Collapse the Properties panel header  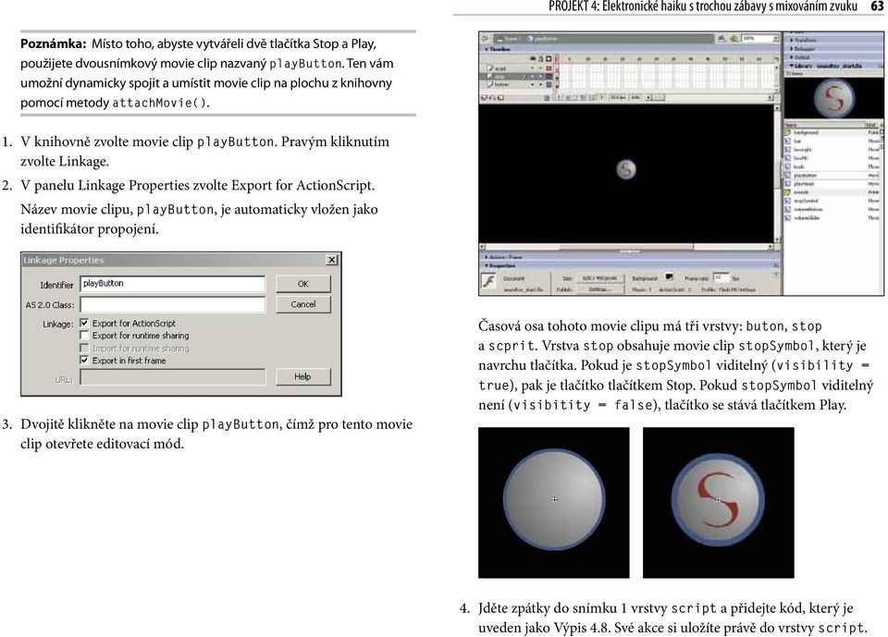(x=630, y=265)
